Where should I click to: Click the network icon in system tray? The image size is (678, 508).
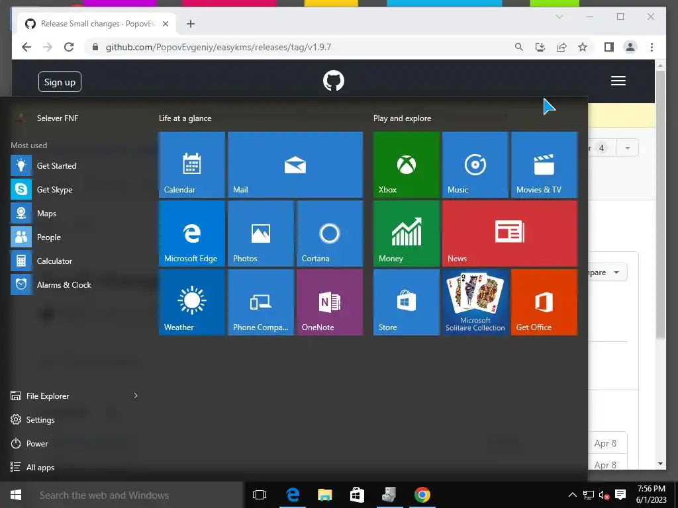click(588, 495)
